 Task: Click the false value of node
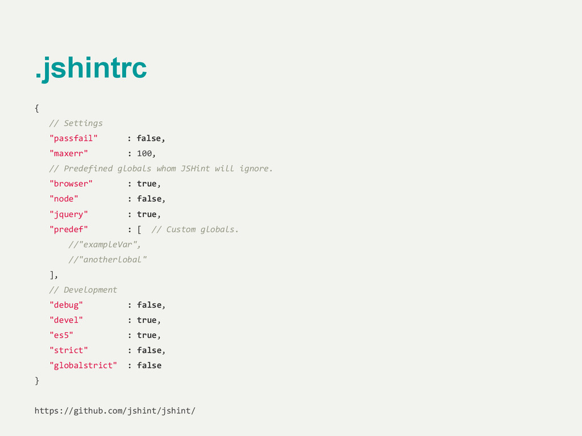(149, 199)
